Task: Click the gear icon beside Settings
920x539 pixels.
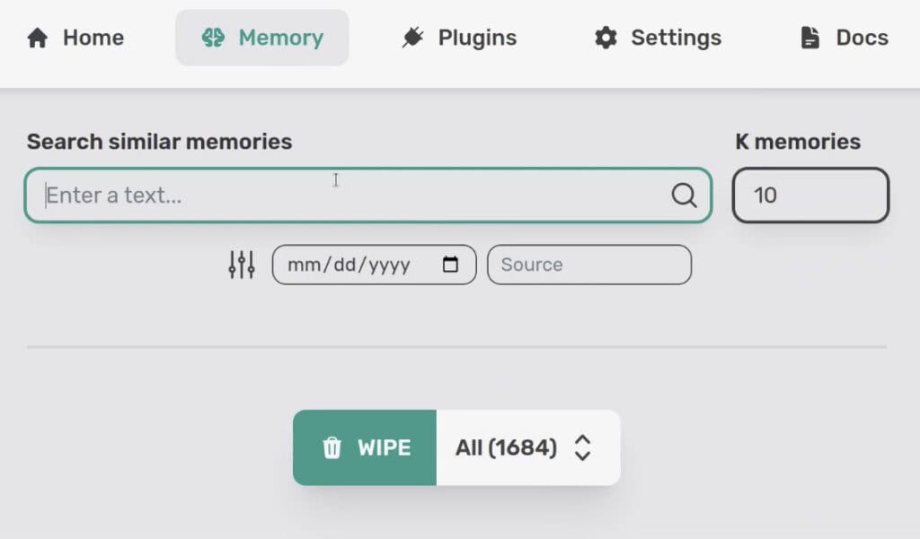Action: tap(606, 39)
